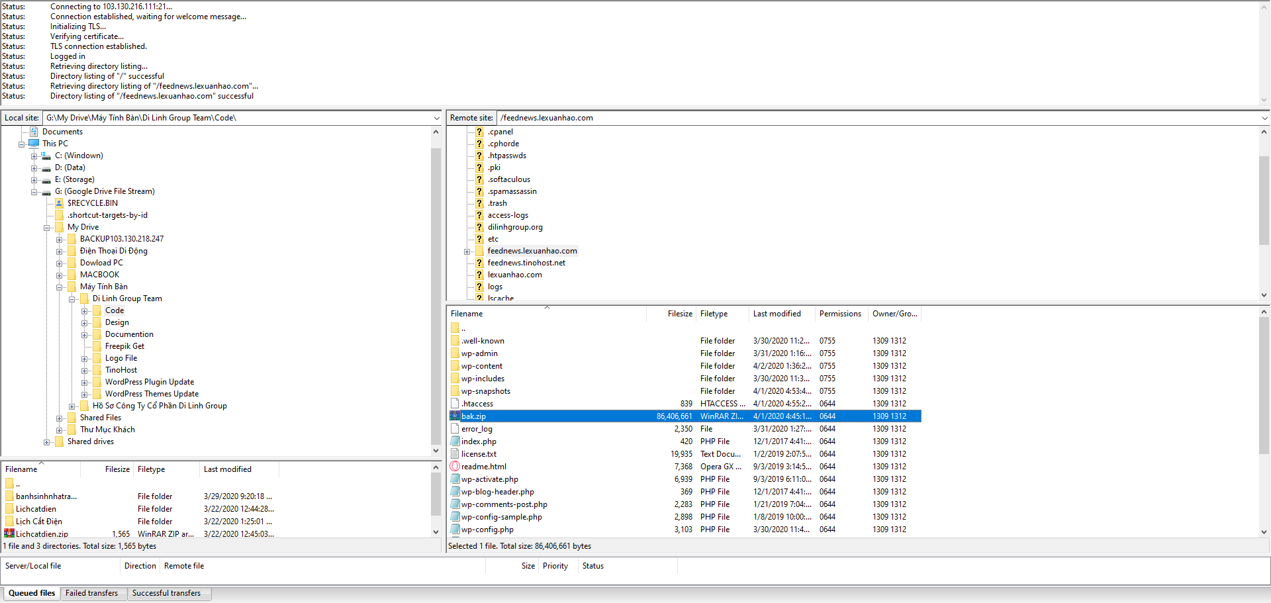Select WordPress Plugin Update folder in tree
Screen dimensions: 1271x603
pyautogui.click(x=149, y=382)
